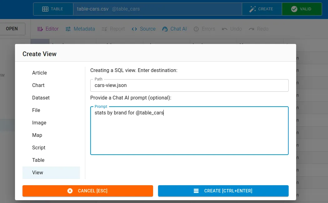Viewport: 328px width, 203px height.
Task: Click the magic wand Create icon
Action: [x=252, y=9]
